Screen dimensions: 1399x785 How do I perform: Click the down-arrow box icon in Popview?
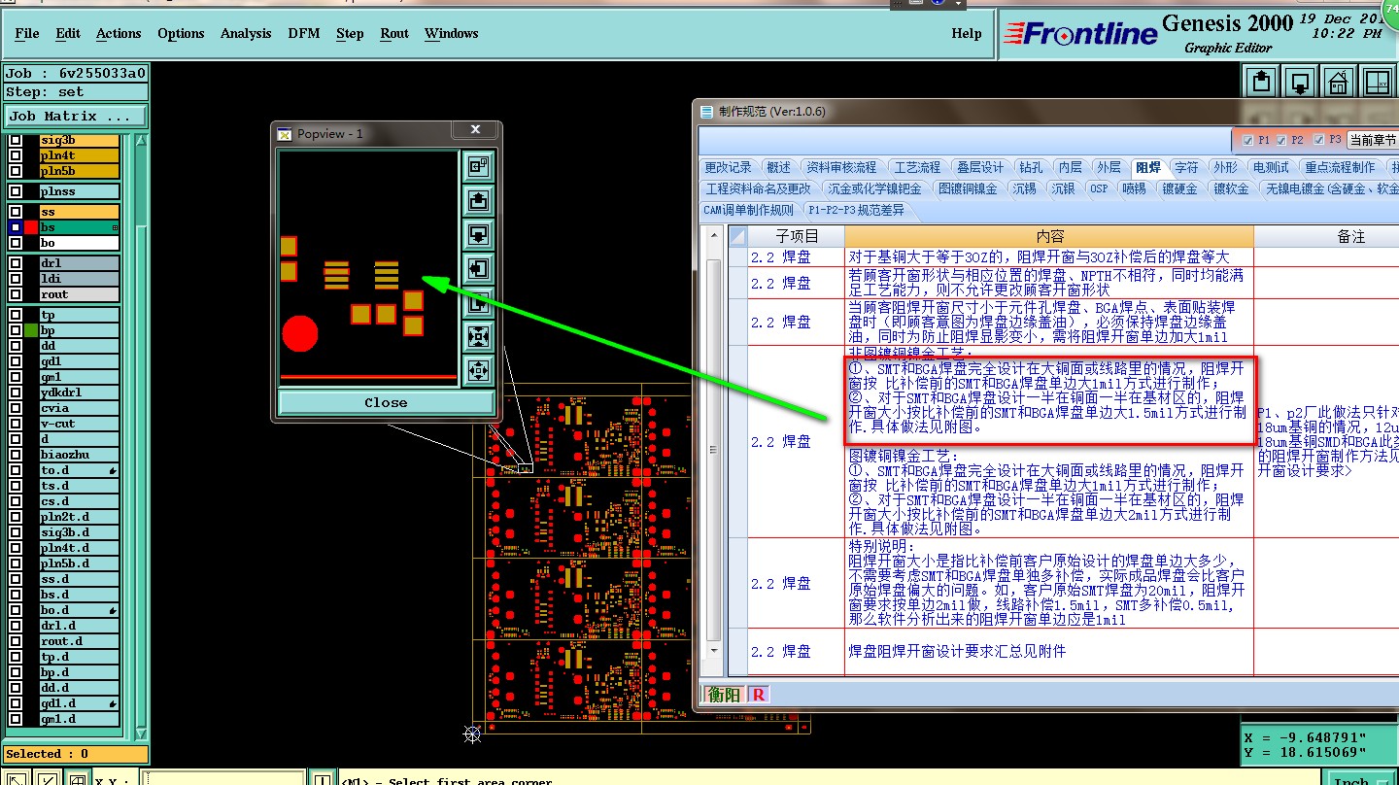(x=478, y=234)
